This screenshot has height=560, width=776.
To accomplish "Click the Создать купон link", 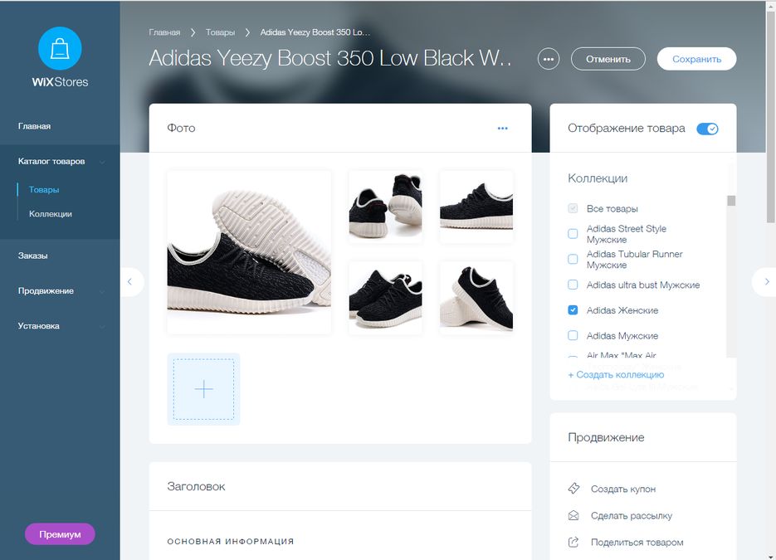I will (623, 489).
